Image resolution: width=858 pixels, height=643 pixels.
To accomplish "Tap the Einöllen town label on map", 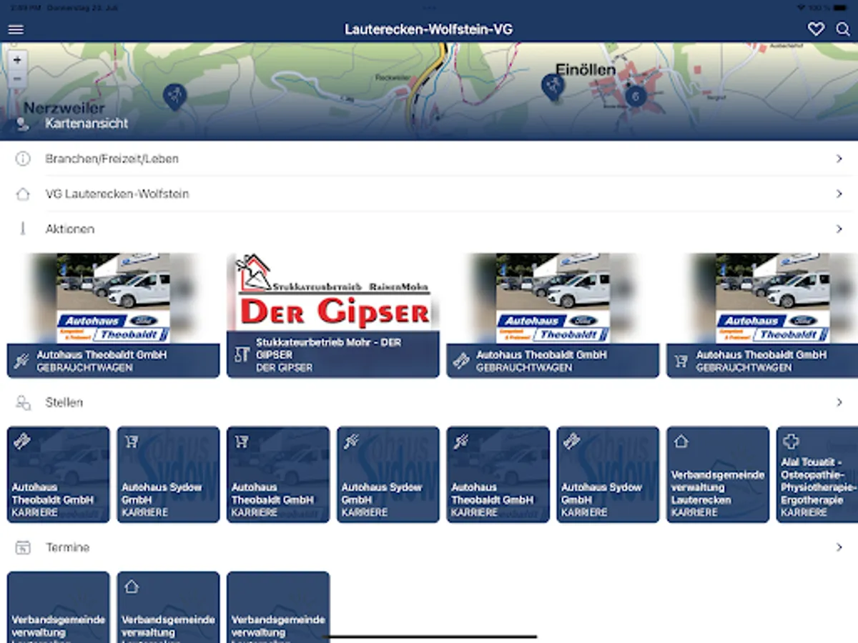I will click(x=585, y=69).
